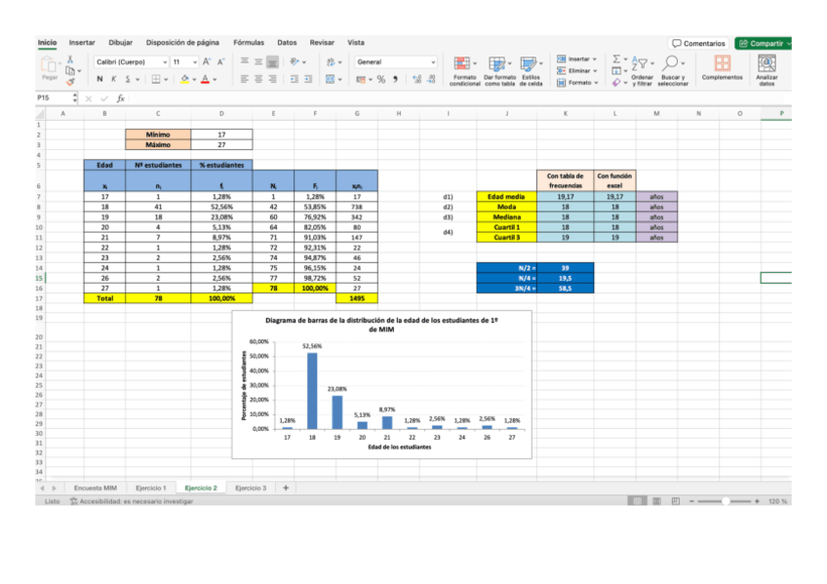Switch to the Ejercicio 3 sheet tab

click(x=250, y=487)
